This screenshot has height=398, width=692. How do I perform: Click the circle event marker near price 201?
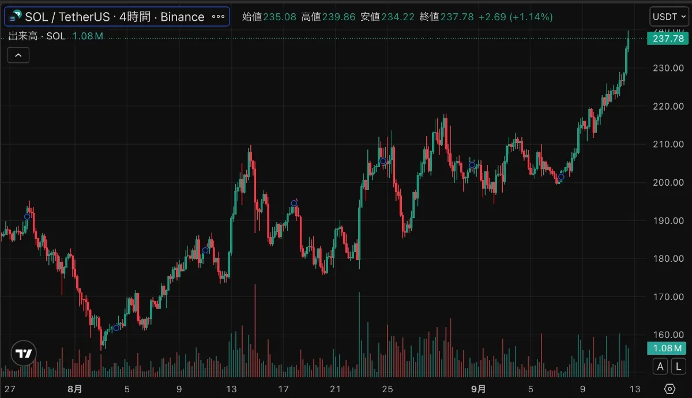tap(561, 177)
